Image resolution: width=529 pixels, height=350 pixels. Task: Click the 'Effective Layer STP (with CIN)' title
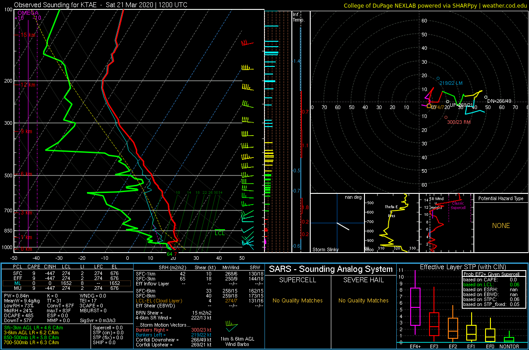[462, 267]
